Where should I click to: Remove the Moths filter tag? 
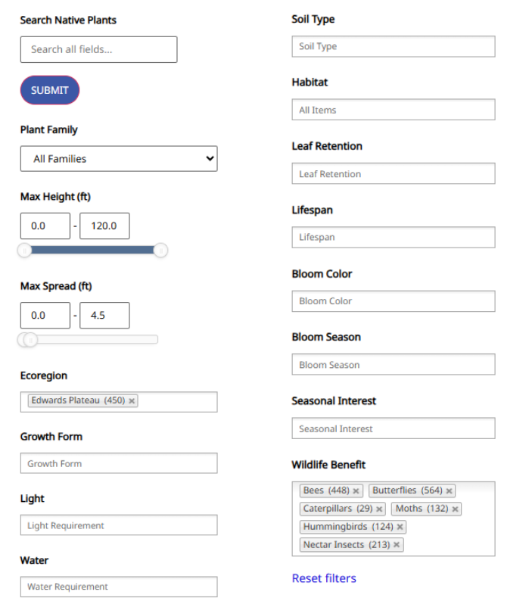(x=455, y=509)
